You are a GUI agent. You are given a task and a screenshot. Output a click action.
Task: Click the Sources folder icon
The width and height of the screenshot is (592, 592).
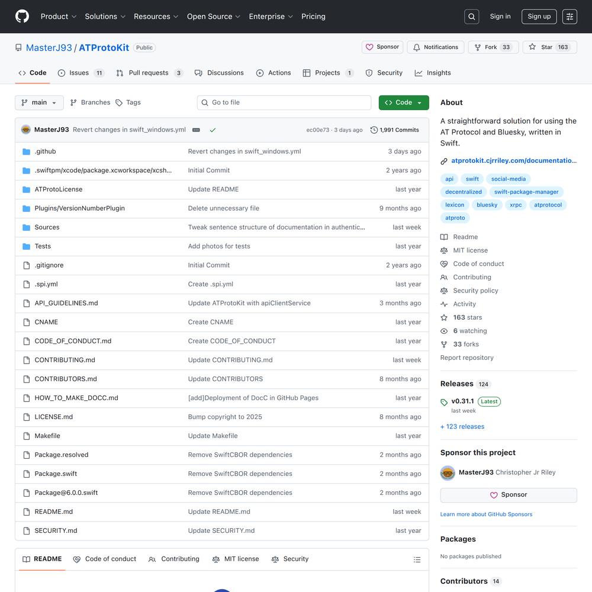[x=27, y=227]
